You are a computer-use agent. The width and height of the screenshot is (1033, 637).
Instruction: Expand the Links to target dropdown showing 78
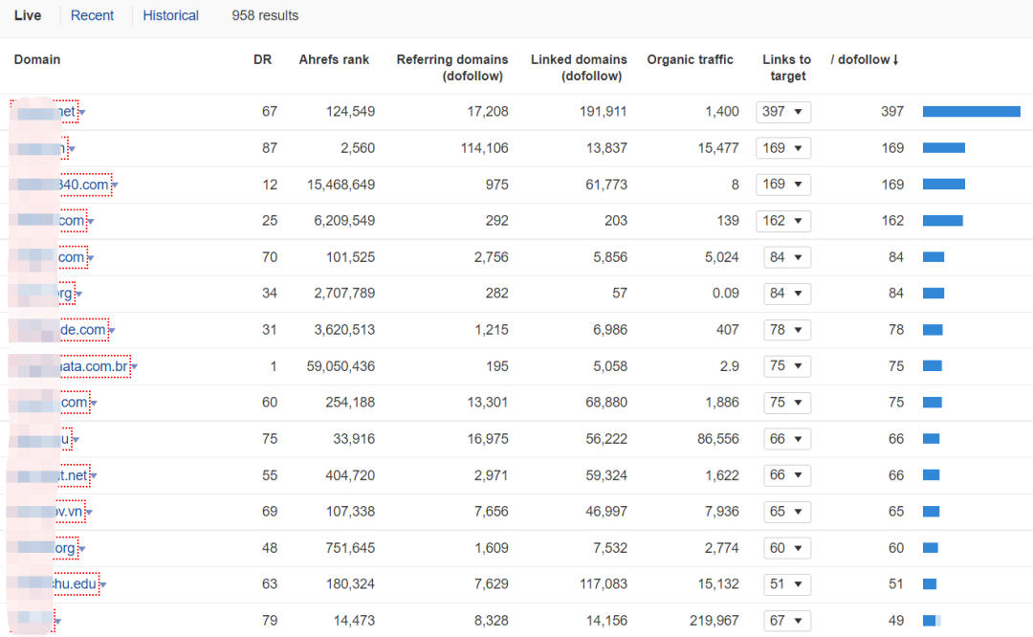[x=786, y=330]
